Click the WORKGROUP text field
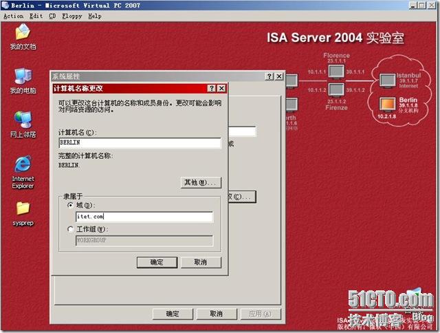This screenshot has height=333, width=440. [x=144, y=241]
